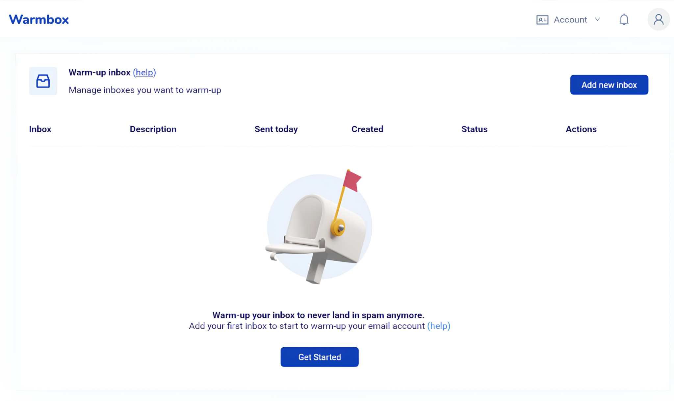Click the Created column header
Viewport: 674px width, 401px height.
[x=367, y=129]
